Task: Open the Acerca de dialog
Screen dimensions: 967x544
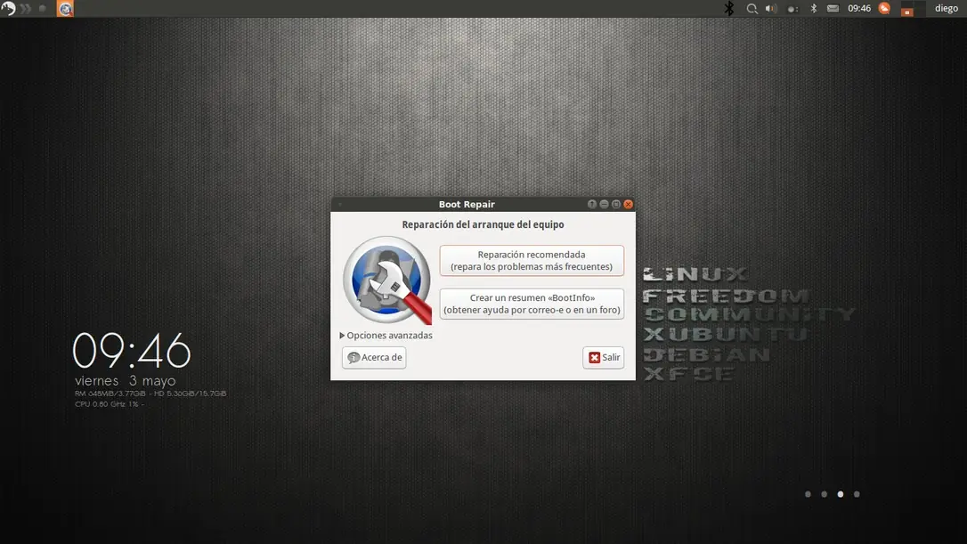Action: tap(374, 357)
